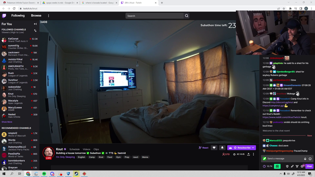Open Chrome from the Windows taskbar
Screen dimensions: 315x177
click(28, 174)
